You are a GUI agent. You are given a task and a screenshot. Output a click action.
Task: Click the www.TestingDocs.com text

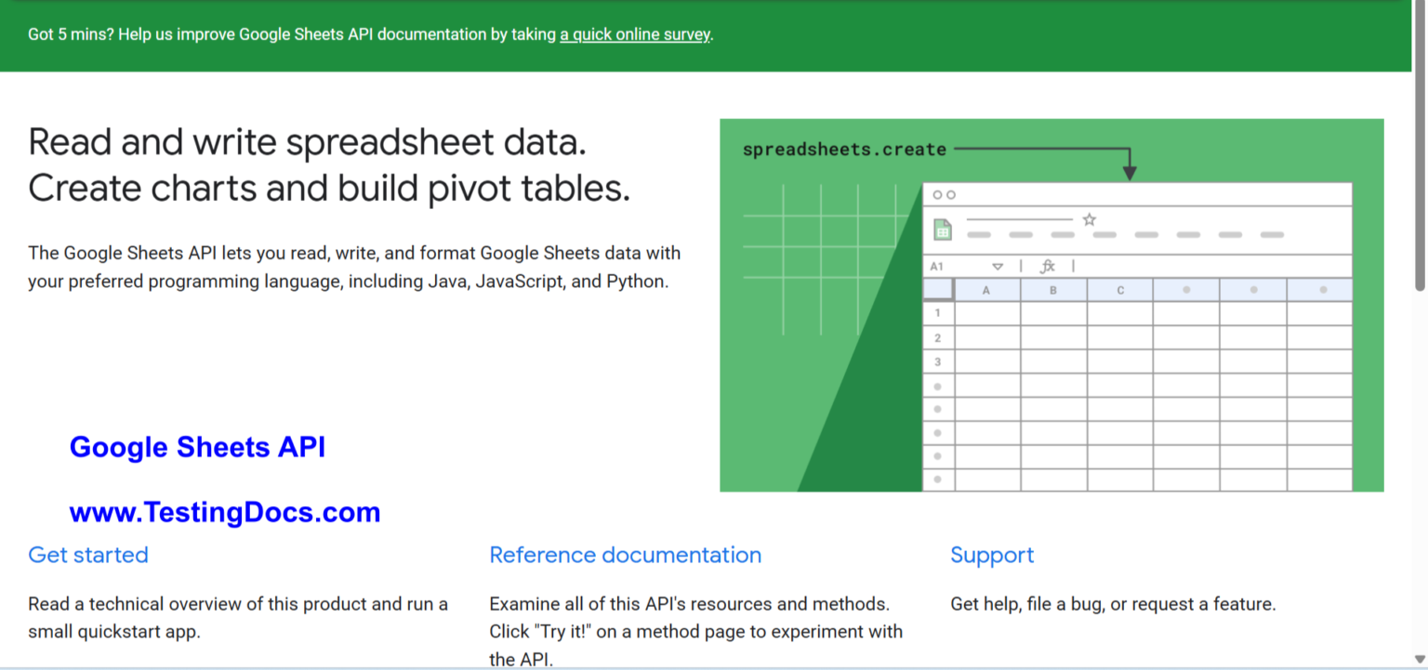(x=225, y=512)
